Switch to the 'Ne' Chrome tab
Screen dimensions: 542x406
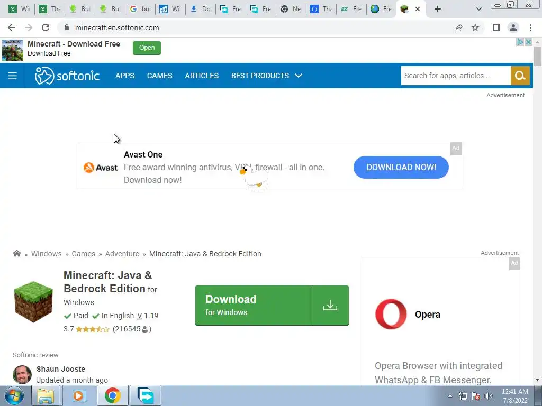click(291, 9)
